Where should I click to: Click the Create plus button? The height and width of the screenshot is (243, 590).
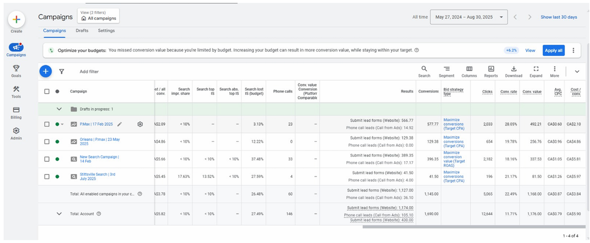tap(16, 20)
